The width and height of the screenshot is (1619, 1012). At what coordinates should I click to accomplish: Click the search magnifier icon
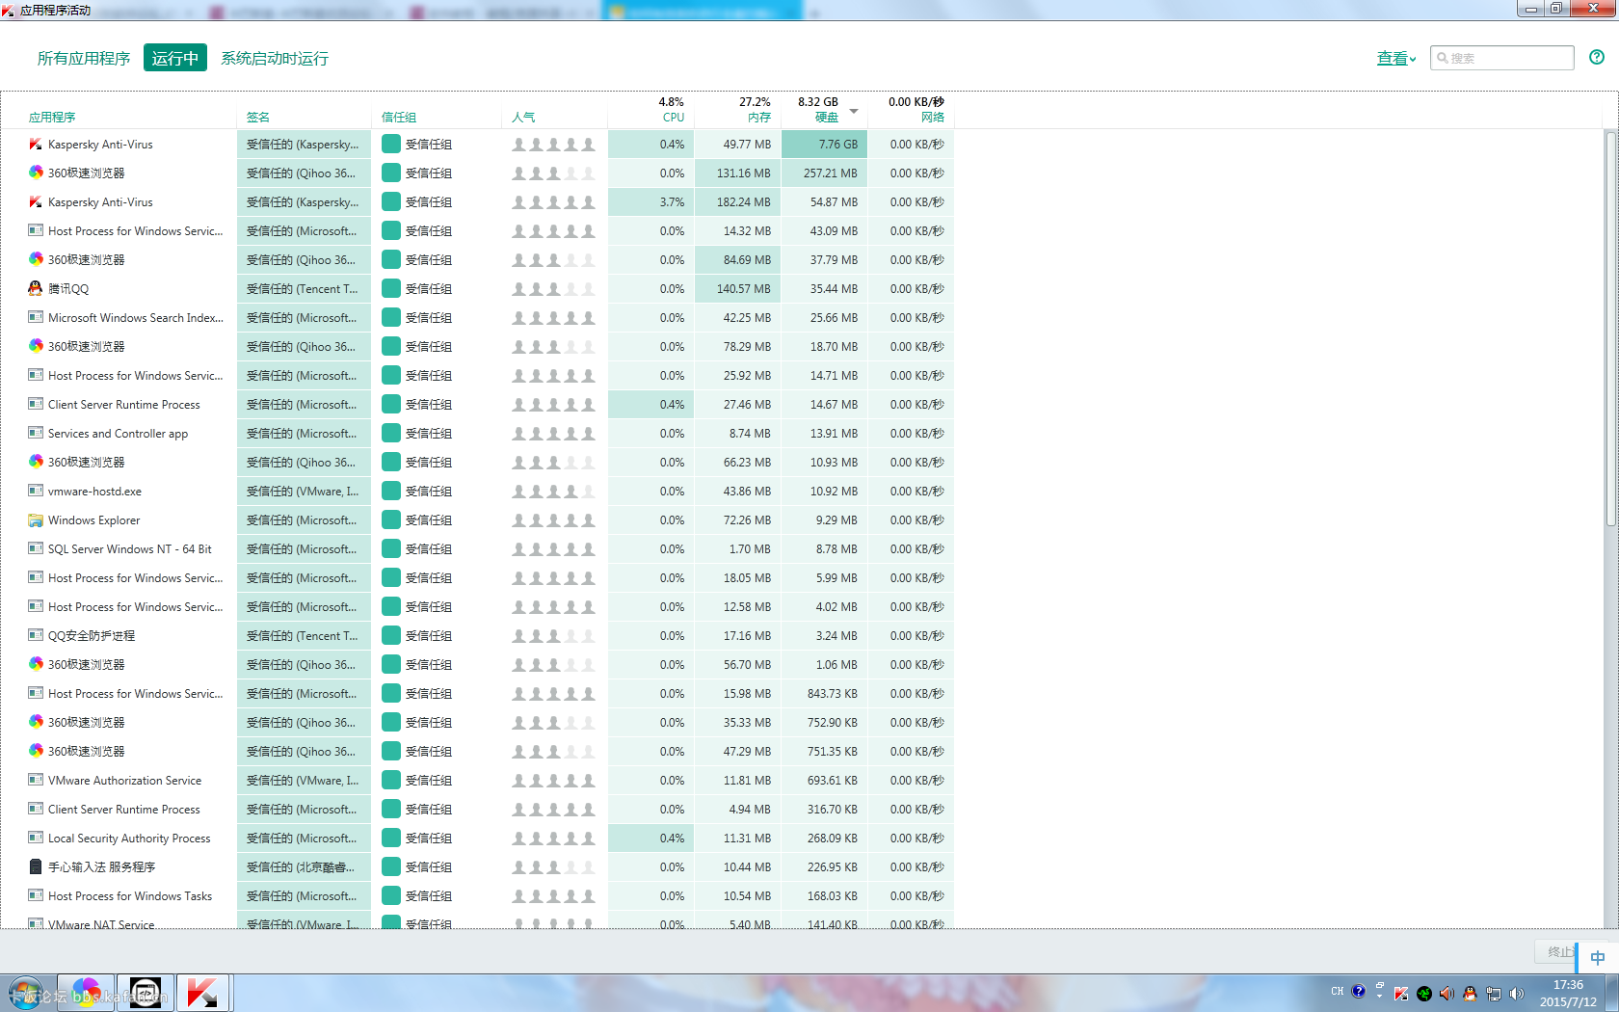[x=1443, y=58]
